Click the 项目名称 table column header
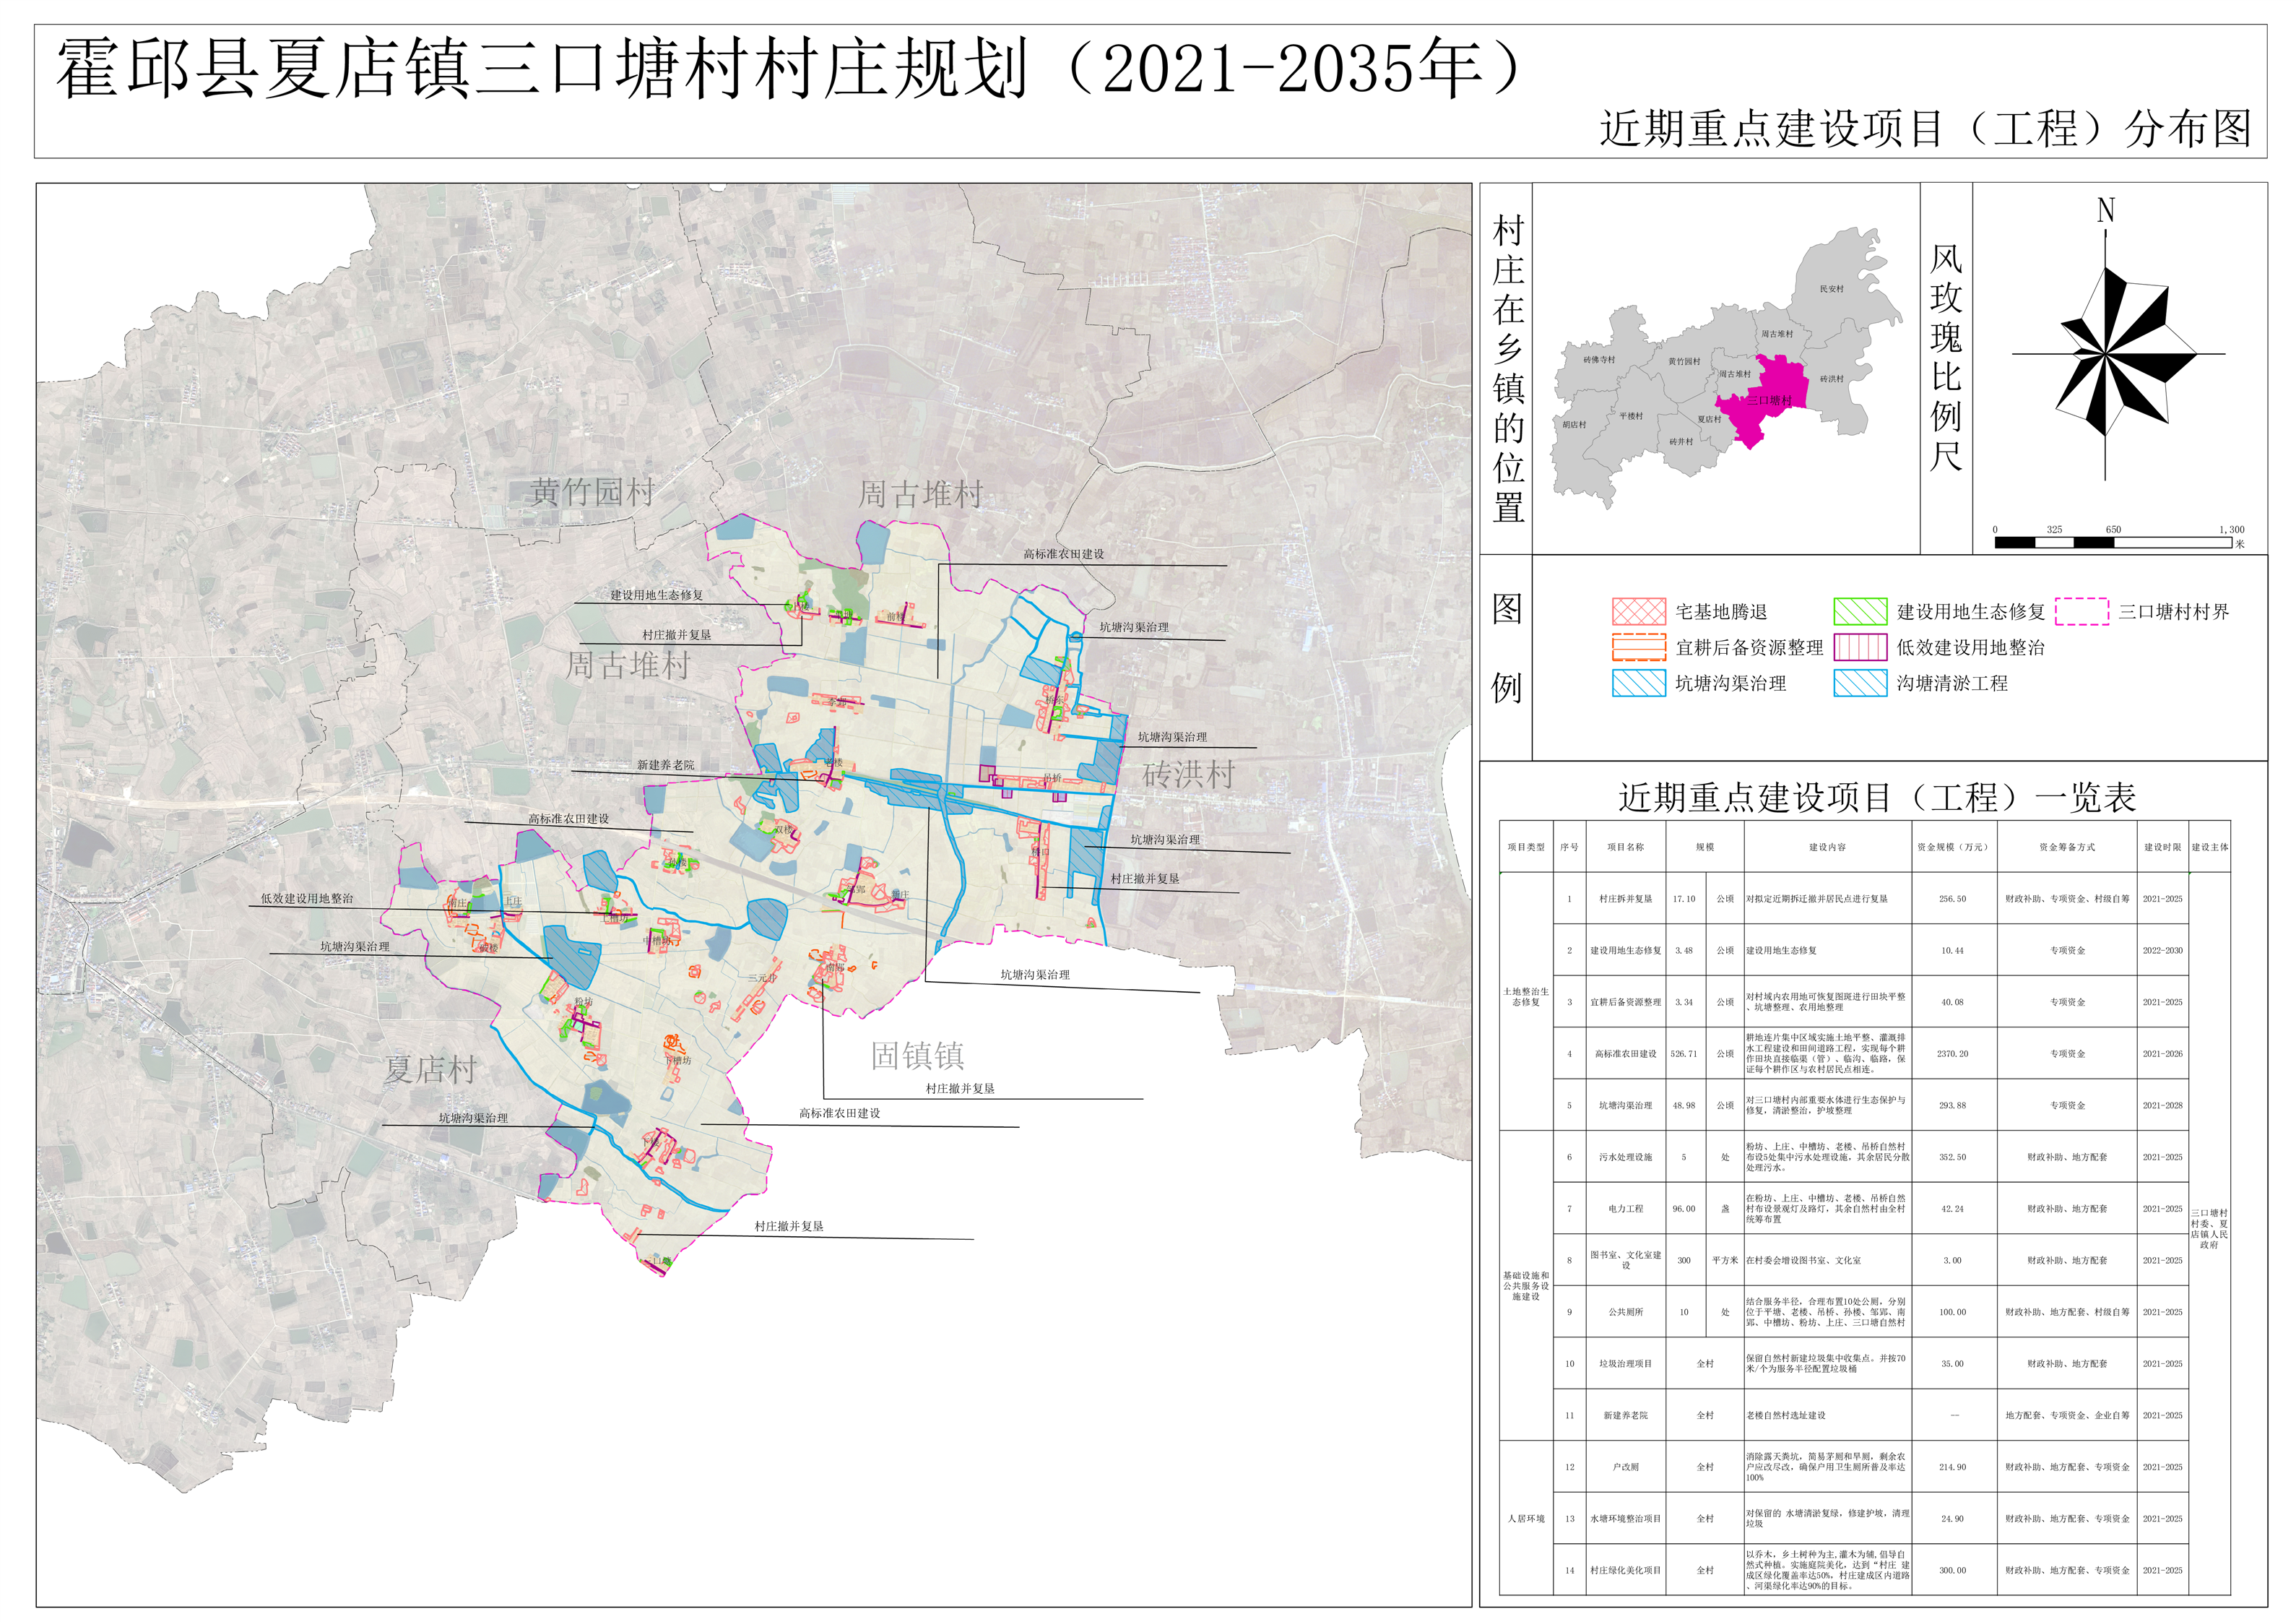 [1625, 847]
